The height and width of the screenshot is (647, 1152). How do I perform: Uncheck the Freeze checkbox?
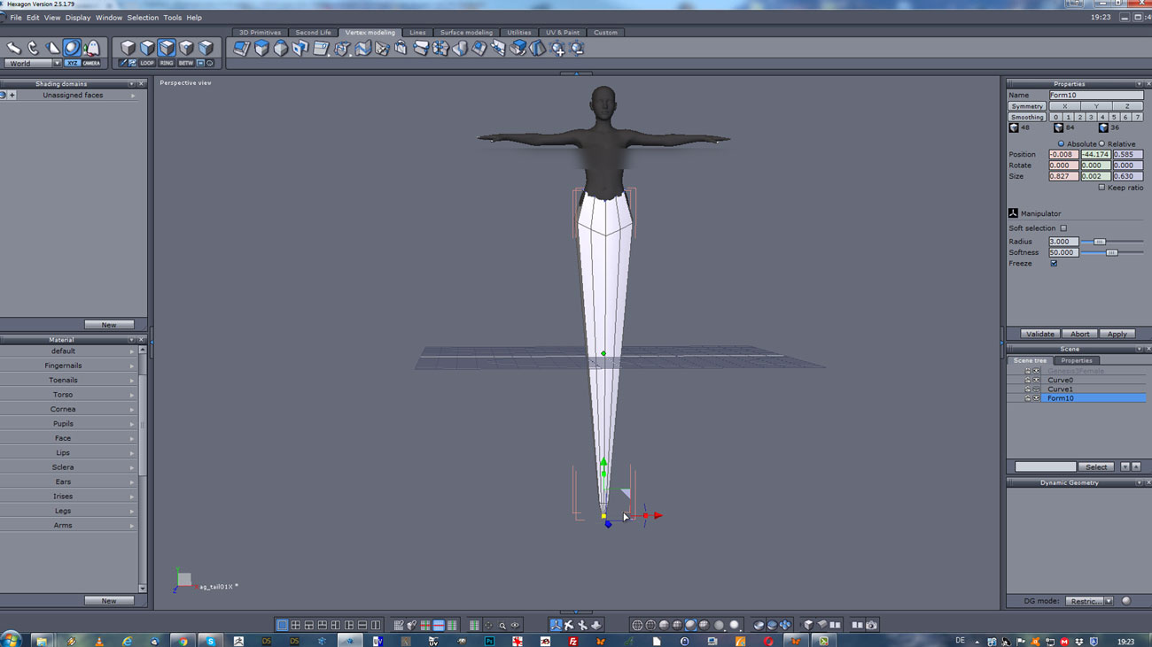(1054, 264)
